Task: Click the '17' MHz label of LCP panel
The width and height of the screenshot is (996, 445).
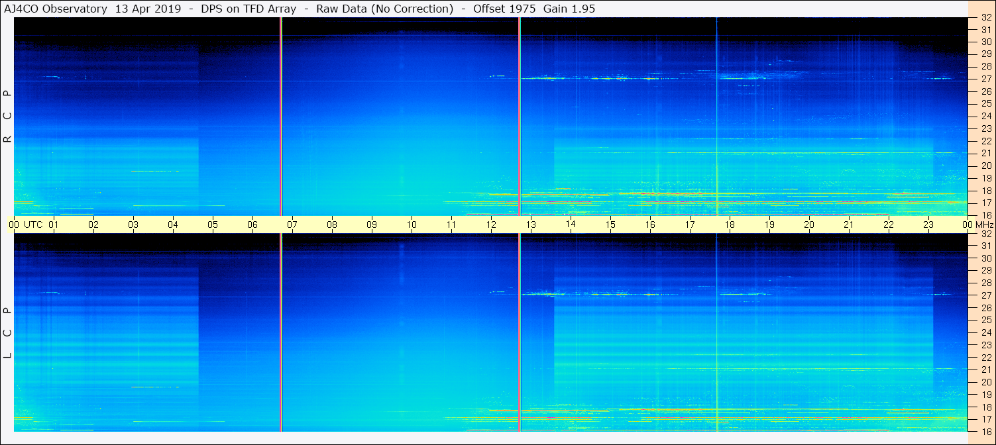Action: (x=985, y=419)
